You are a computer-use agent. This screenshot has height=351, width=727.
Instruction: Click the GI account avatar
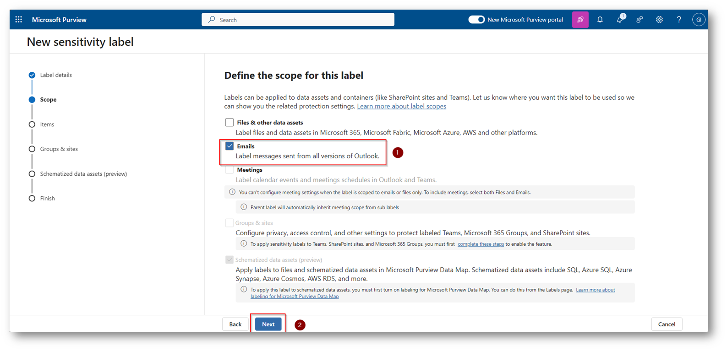[698, 20]
